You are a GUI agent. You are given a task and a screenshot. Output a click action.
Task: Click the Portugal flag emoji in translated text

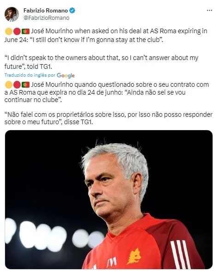[x=25, y=85]
